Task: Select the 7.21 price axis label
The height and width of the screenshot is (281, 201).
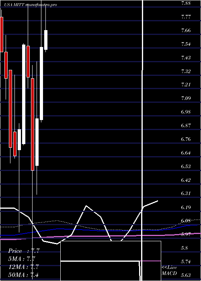Action: [x=186, y=85]
